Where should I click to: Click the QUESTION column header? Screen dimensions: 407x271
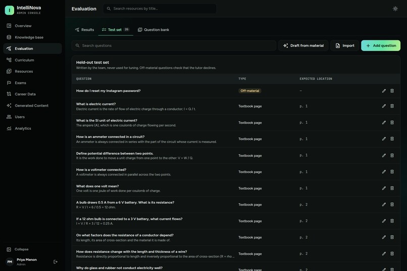tap(84, 79)
